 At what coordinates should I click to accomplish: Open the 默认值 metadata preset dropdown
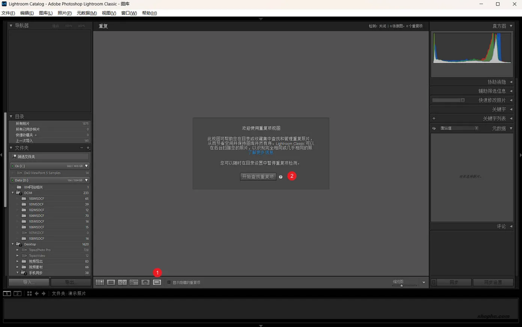459,128
